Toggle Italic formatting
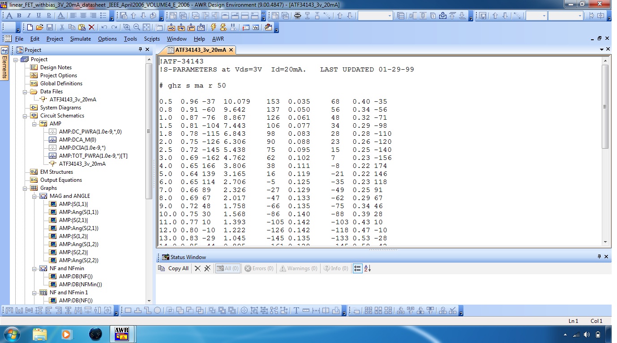 point(29,16)
